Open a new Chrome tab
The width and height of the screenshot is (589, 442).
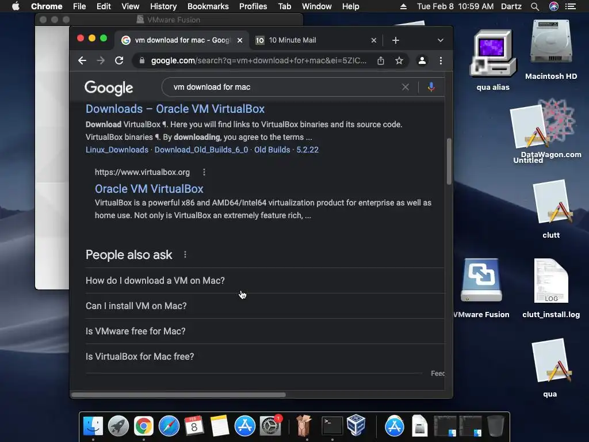(396, 40)
